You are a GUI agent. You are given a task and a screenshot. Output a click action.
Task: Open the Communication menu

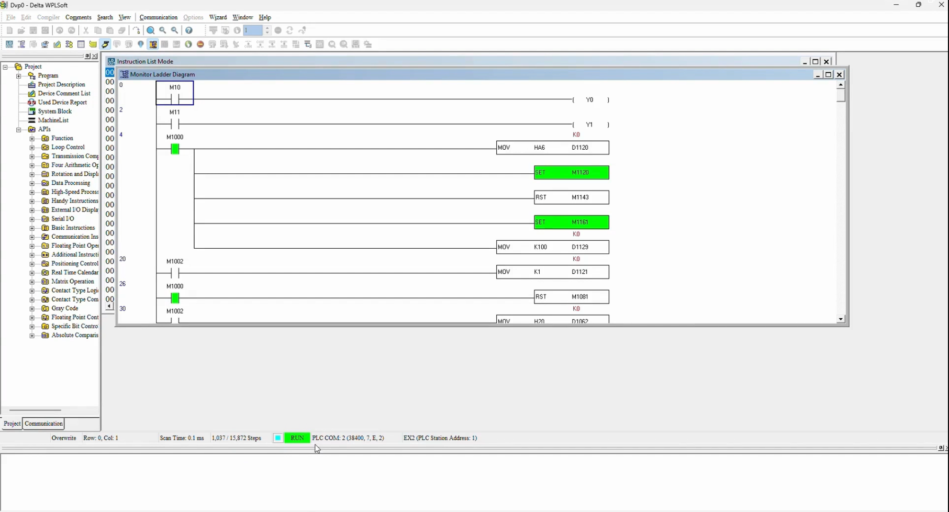point(158,17)
